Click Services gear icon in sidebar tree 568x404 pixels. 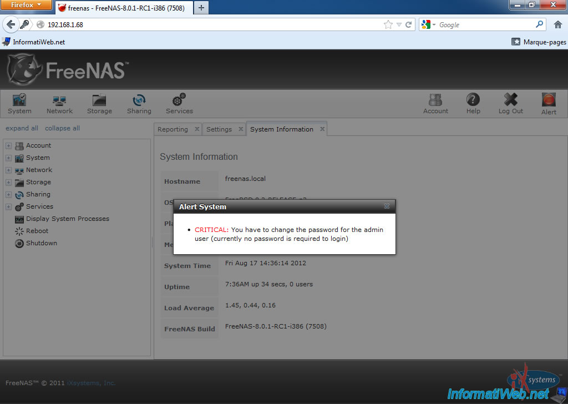[x=19, y=207]
